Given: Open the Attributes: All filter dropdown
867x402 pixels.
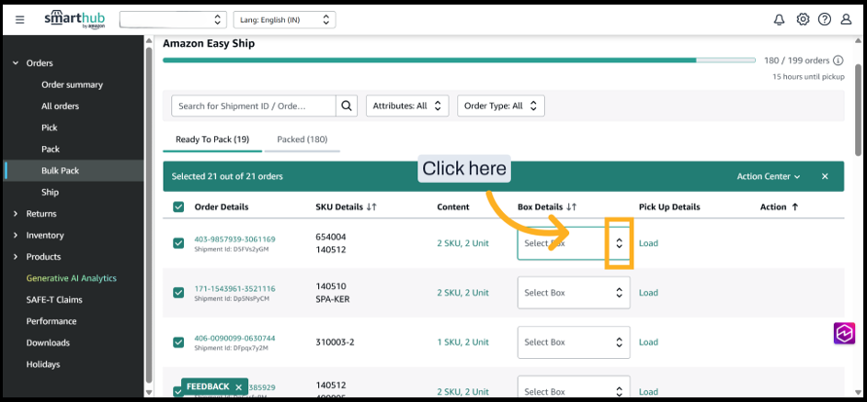Looking at the screenshot, I should point(407,106).
